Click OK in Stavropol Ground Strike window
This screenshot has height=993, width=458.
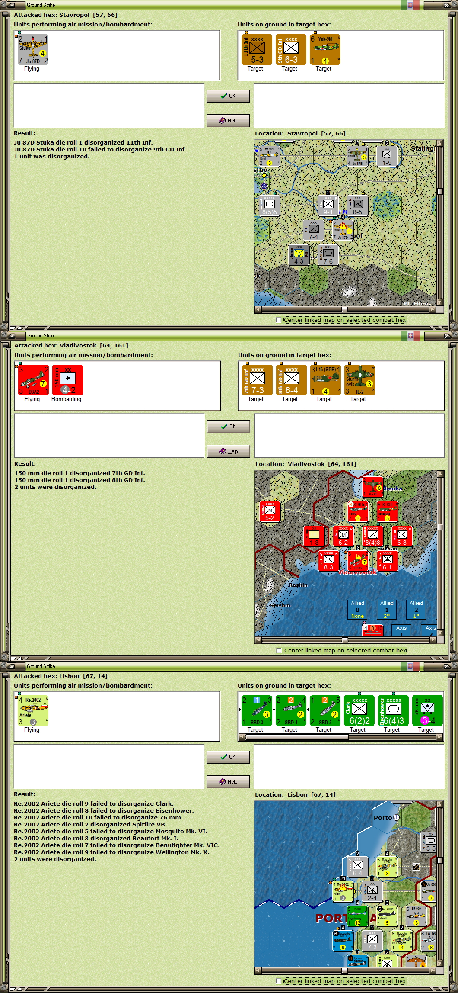click(x=228, y=96)
